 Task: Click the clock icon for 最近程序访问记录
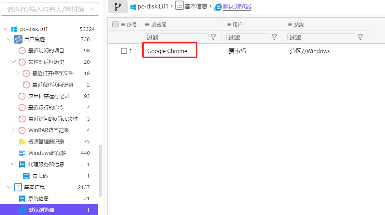(26, 85)
